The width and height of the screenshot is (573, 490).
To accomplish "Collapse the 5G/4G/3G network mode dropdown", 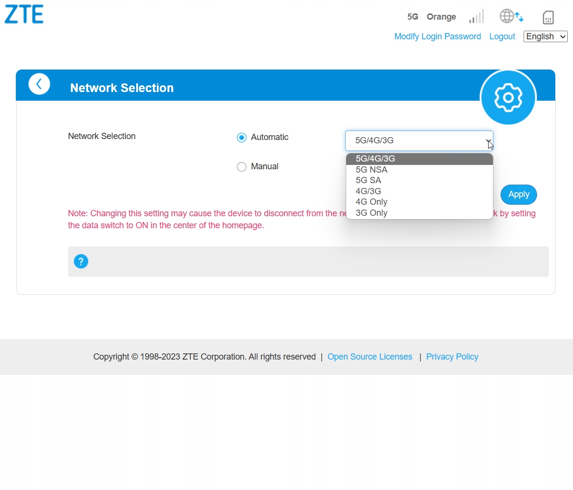I will 419,140.
